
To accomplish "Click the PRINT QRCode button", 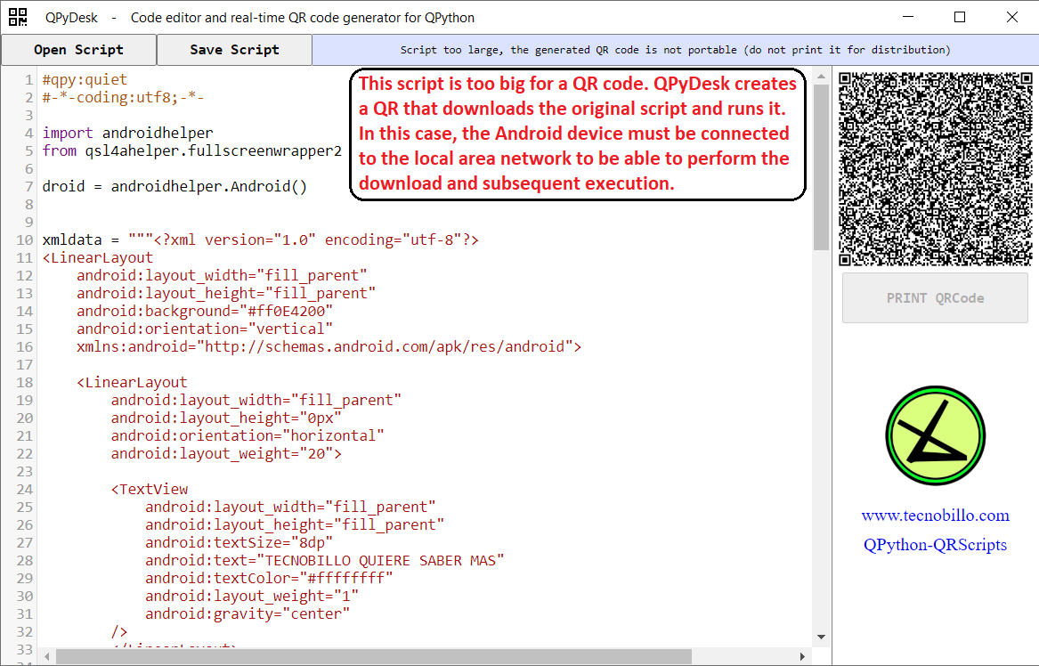I will click(x=935, y=298).
